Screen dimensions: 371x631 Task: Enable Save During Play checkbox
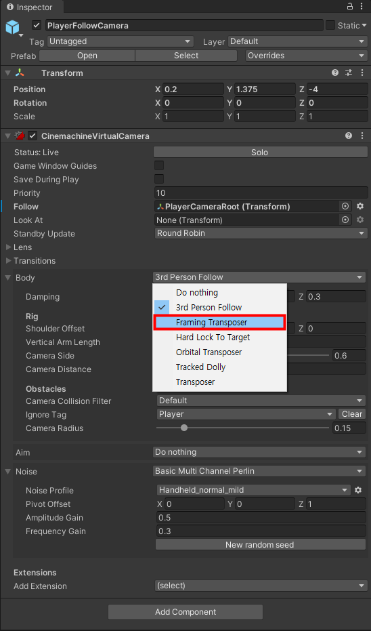coord(159,179)
